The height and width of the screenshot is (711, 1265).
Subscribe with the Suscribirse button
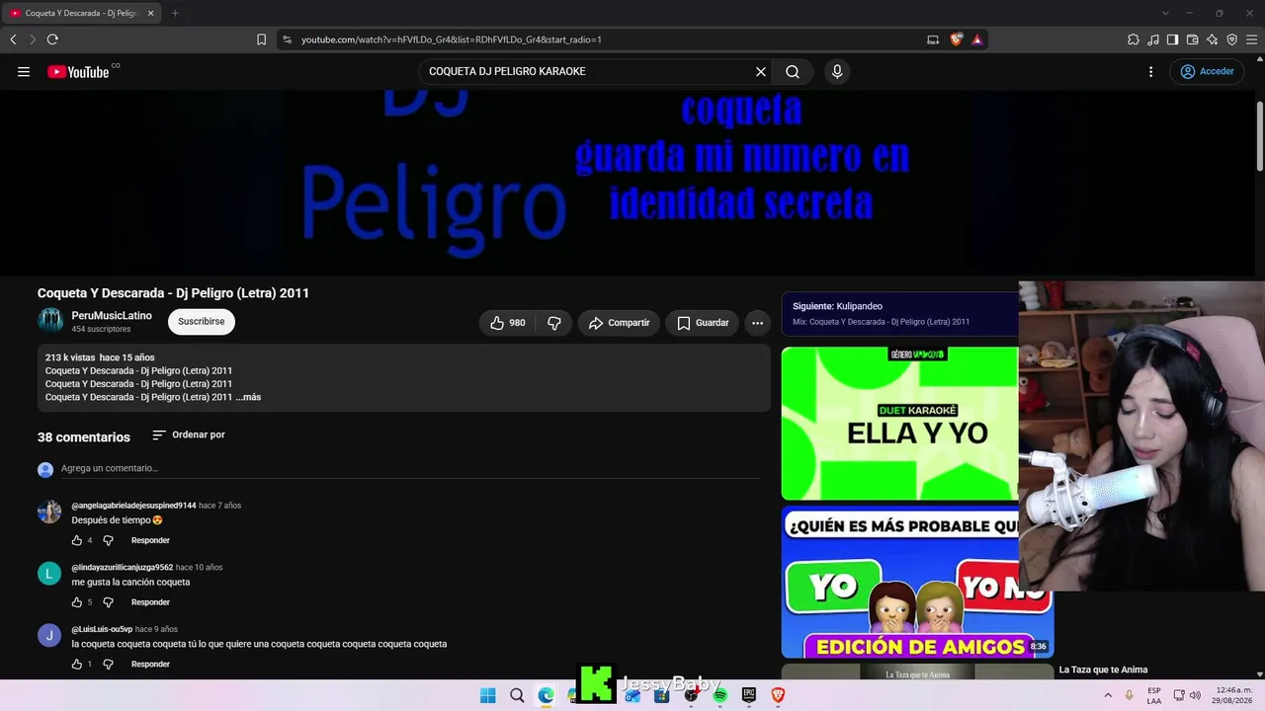[x=202, y=321]
